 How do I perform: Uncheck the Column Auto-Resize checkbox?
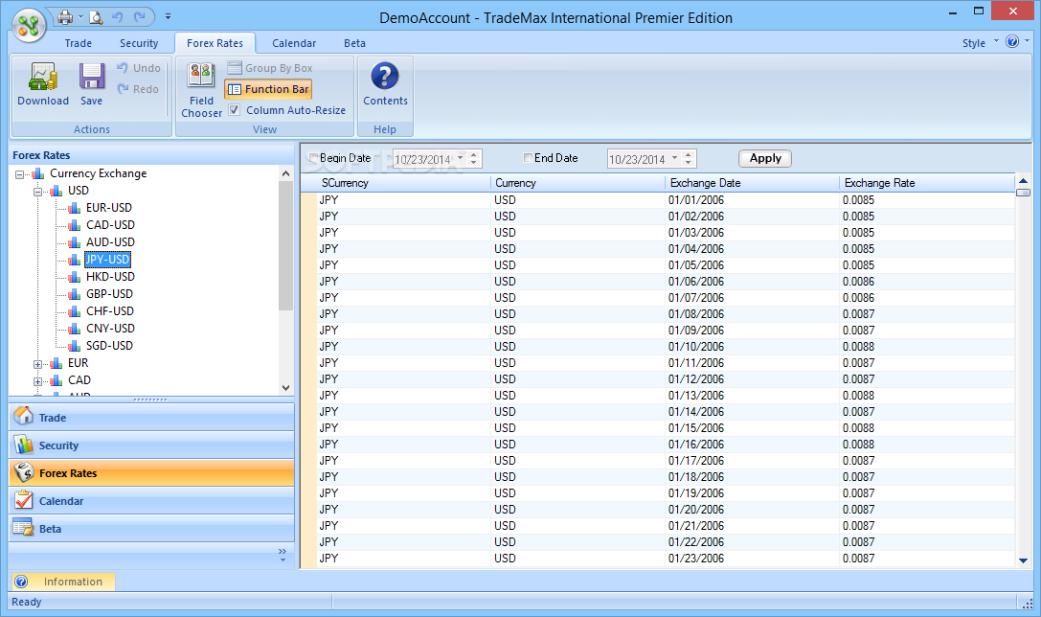(235, 110)
